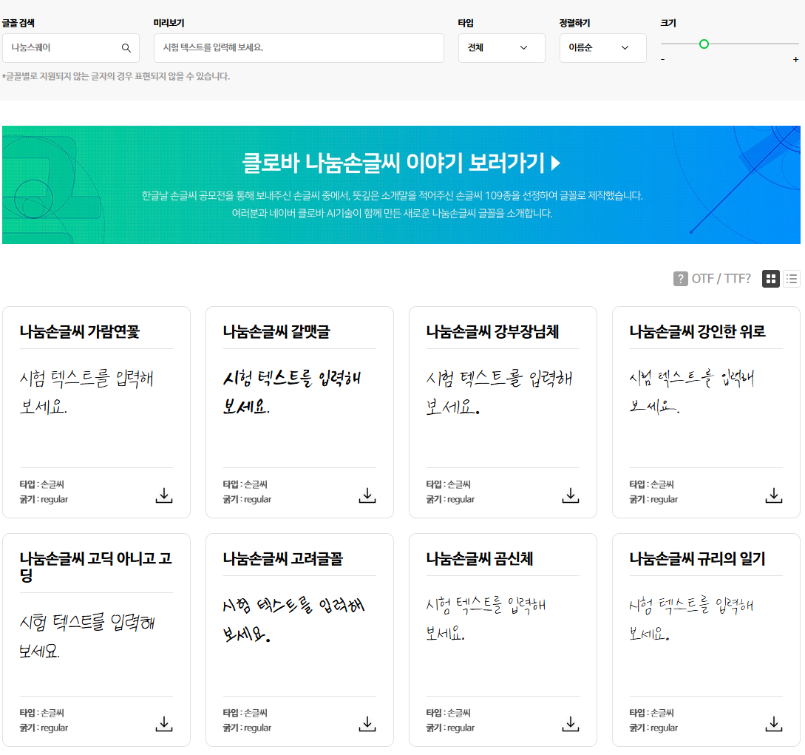Switch to grid view layout
805x755 pixels.
coord(771,279)
